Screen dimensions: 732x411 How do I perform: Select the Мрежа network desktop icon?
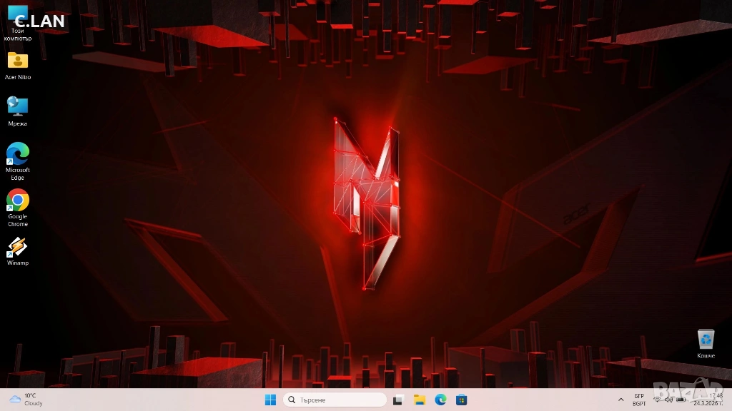18,107
